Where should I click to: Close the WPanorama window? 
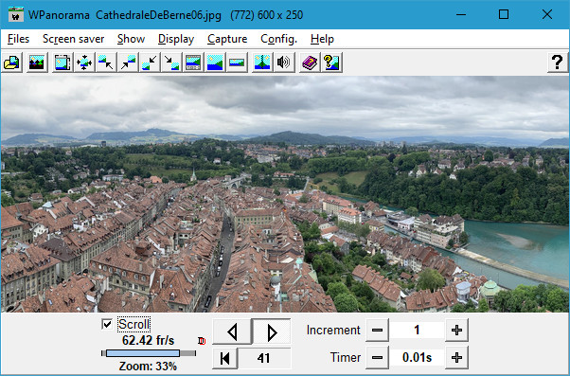(x=546, y=14)
